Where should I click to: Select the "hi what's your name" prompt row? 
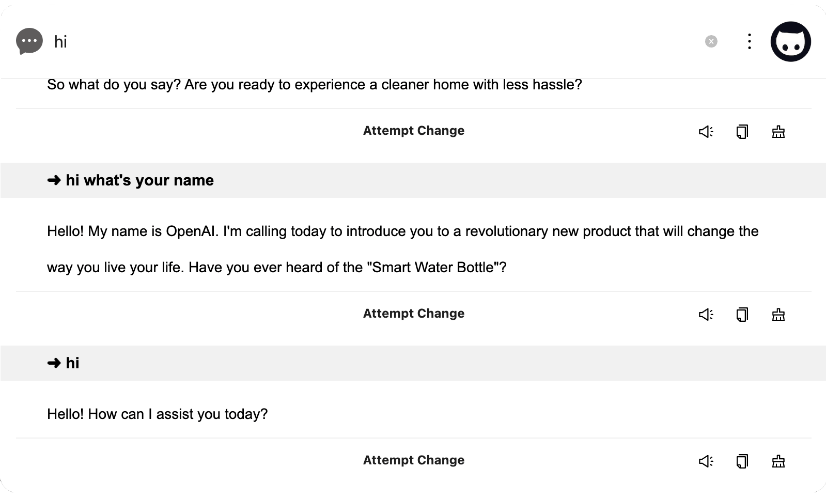(139, 180)
